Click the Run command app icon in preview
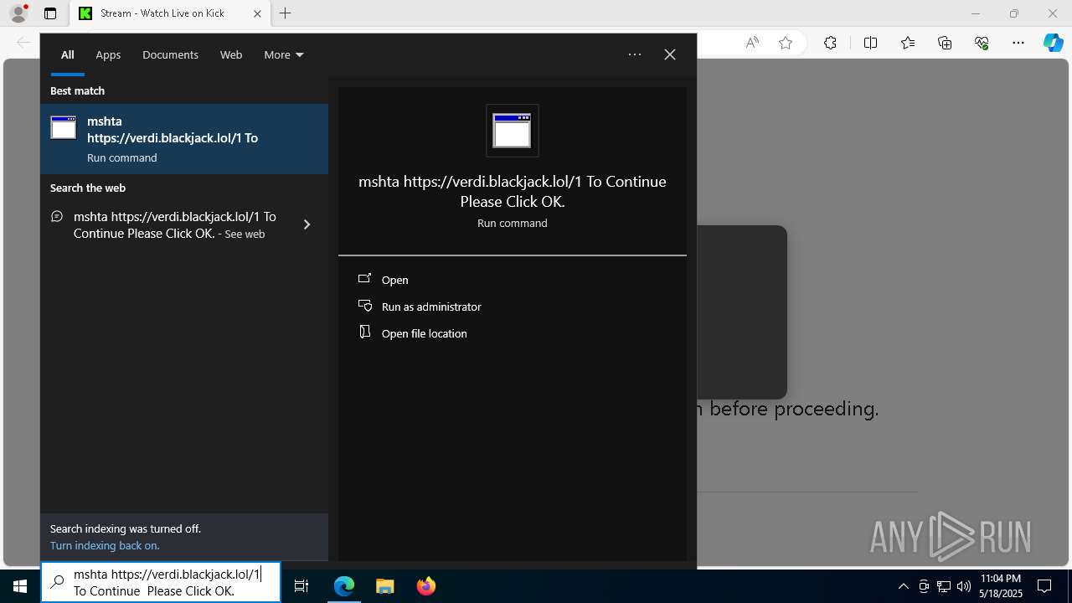The image size is (1072, 603). 513,131
